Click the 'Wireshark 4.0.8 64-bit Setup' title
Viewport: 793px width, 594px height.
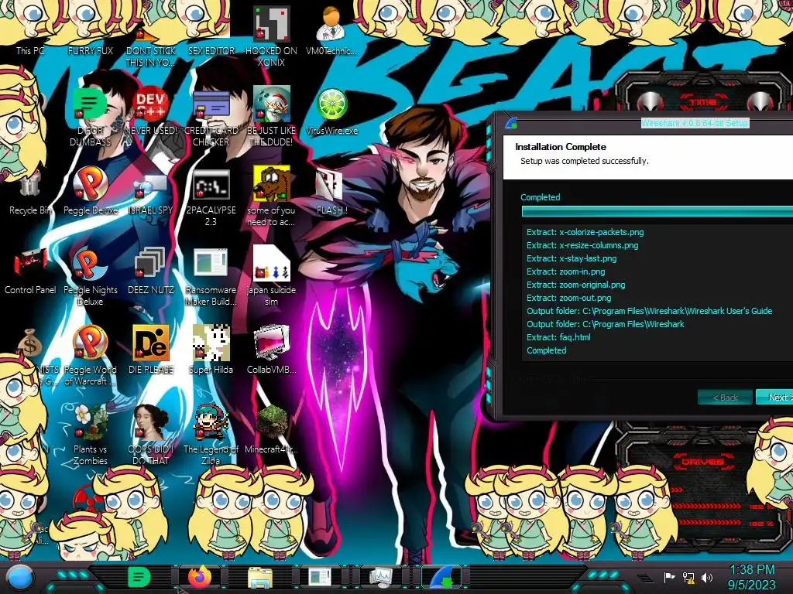point(695,123)
